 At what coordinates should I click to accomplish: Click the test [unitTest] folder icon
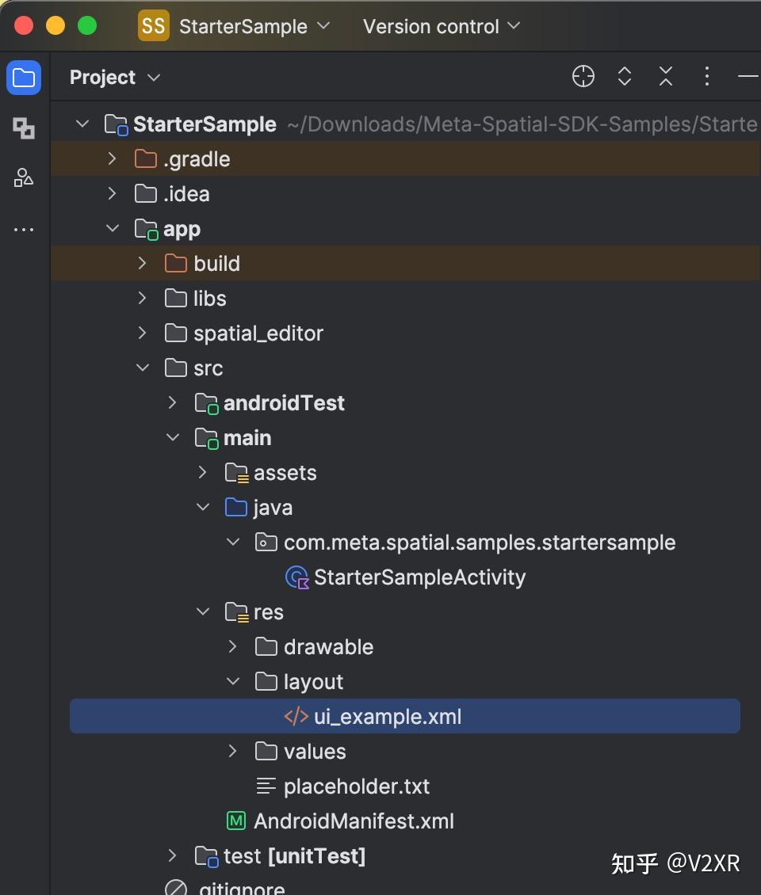pyautogui.click(x=206, y=855)
